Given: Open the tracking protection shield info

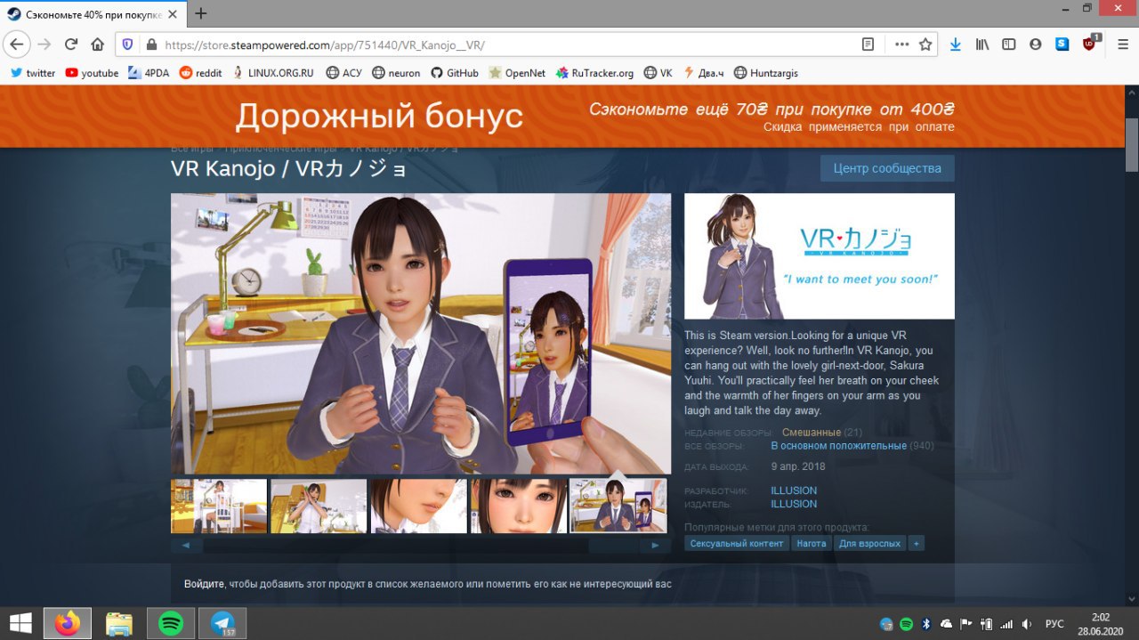Looking at the screenshot, I should [x=127, y=45].
